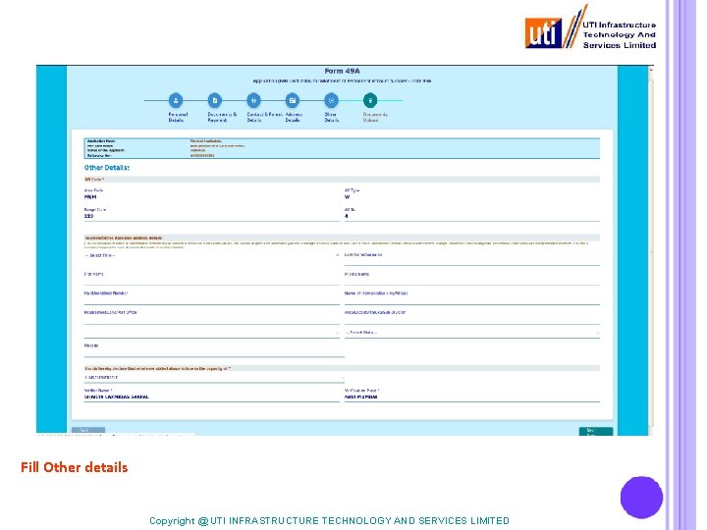Image resolution: width=707 pixels, height=530 pixels.
Task: Edit the Verifier Name field
Action: (211, 395)
